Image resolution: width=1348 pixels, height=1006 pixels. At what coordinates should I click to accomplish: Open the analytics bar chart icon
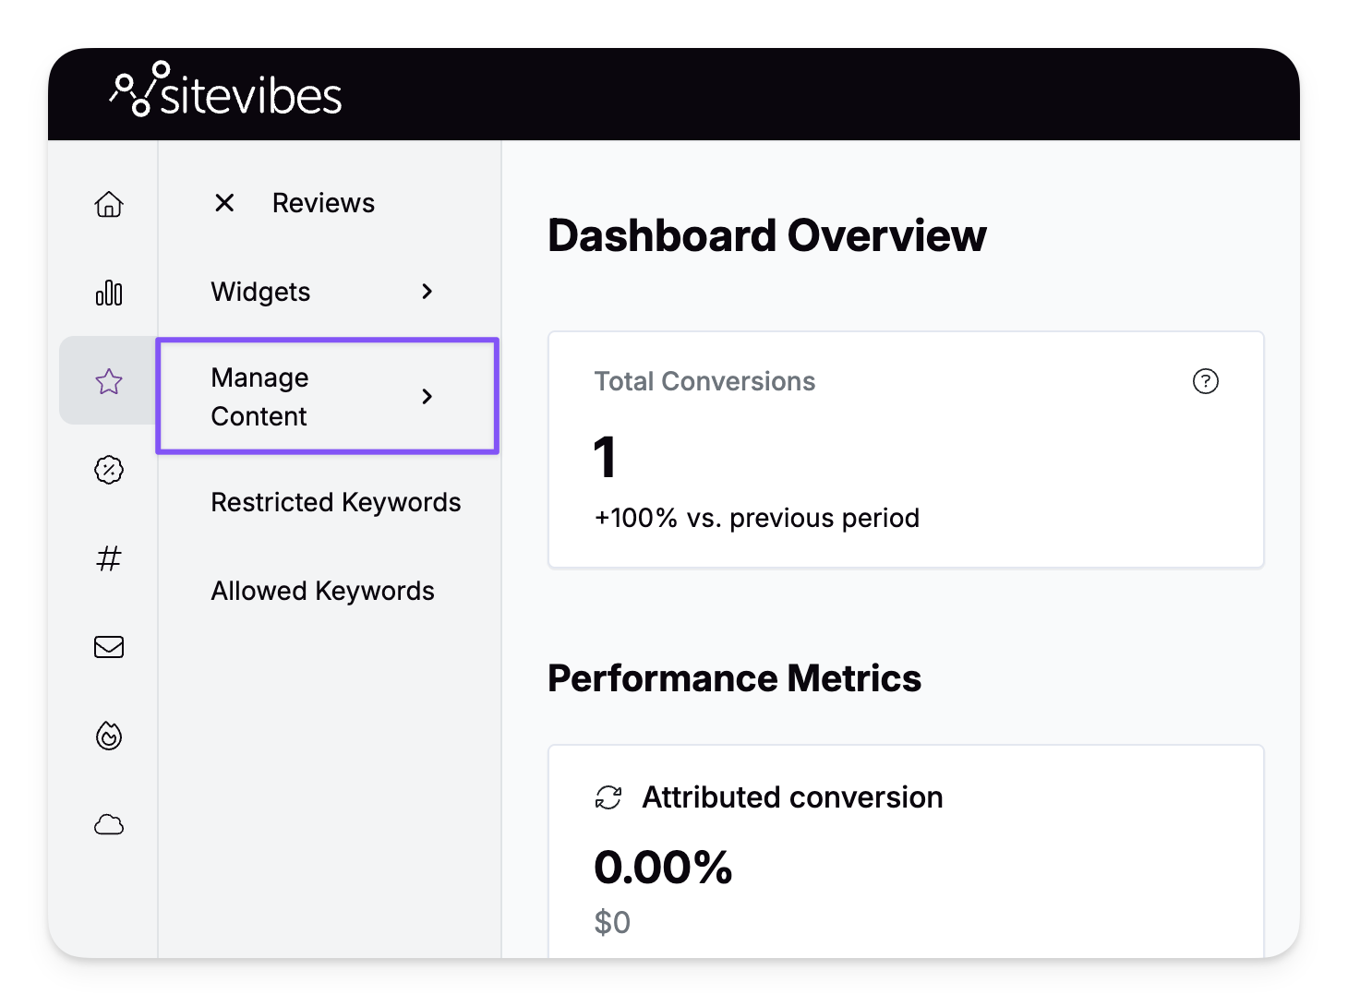[x=109, y=293]
